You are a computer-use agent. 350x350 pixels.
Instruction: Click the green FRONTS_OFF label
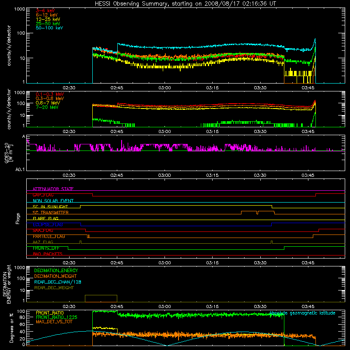click(46, 248)
